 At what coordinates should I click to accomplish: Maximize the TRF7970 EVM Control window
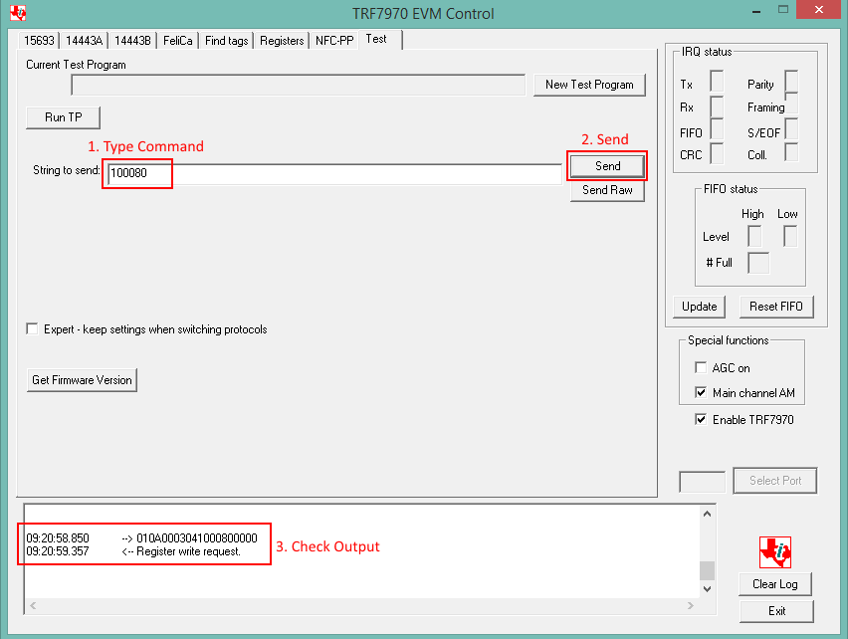coord(783,10)
